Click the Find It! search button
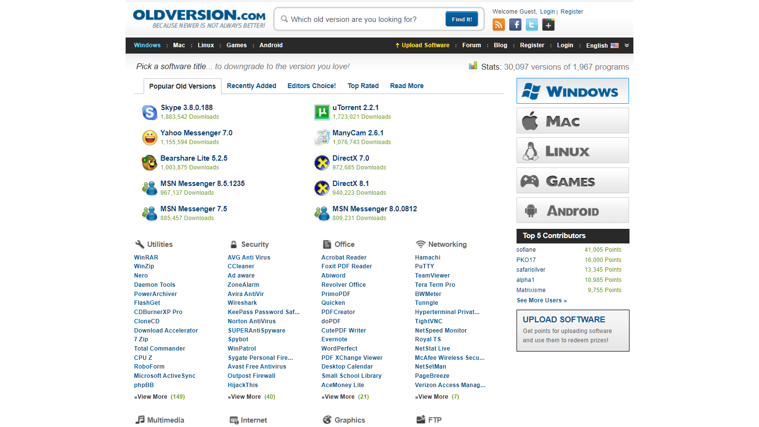The width and height of the screenshot is (759, 427). coord(462,19)
